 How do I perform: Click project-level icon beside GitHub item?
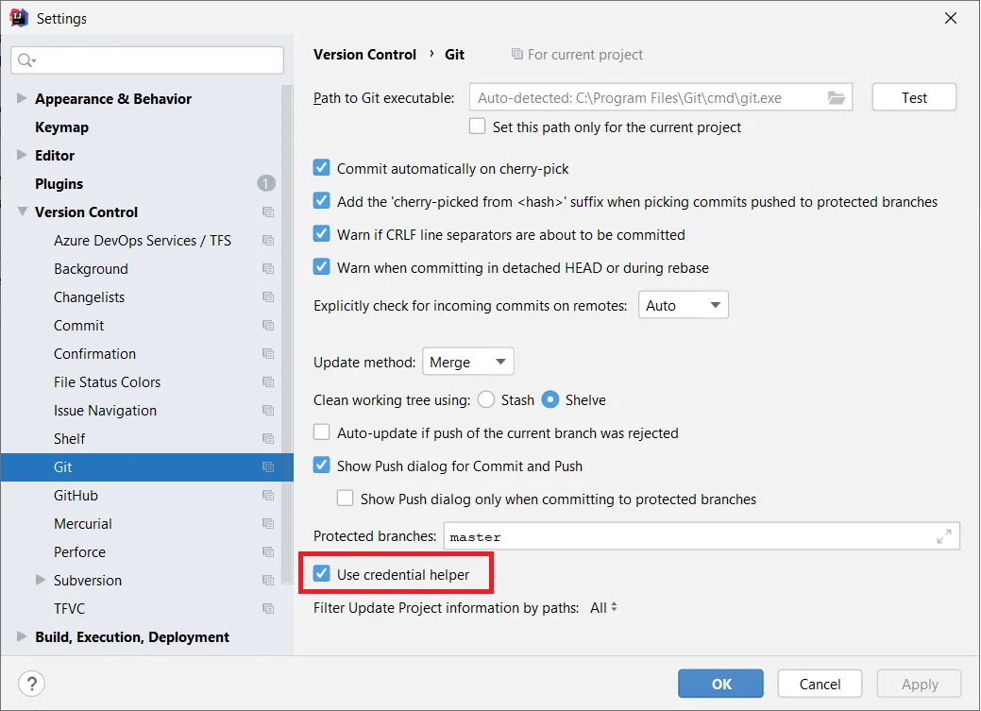(268, 496)
